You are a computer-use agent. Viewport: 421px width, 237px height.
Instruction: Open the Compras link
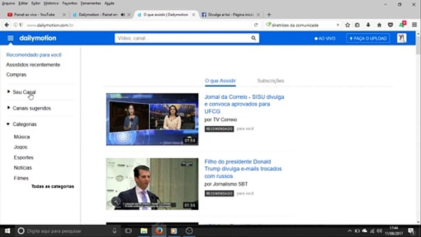[16, 75]
